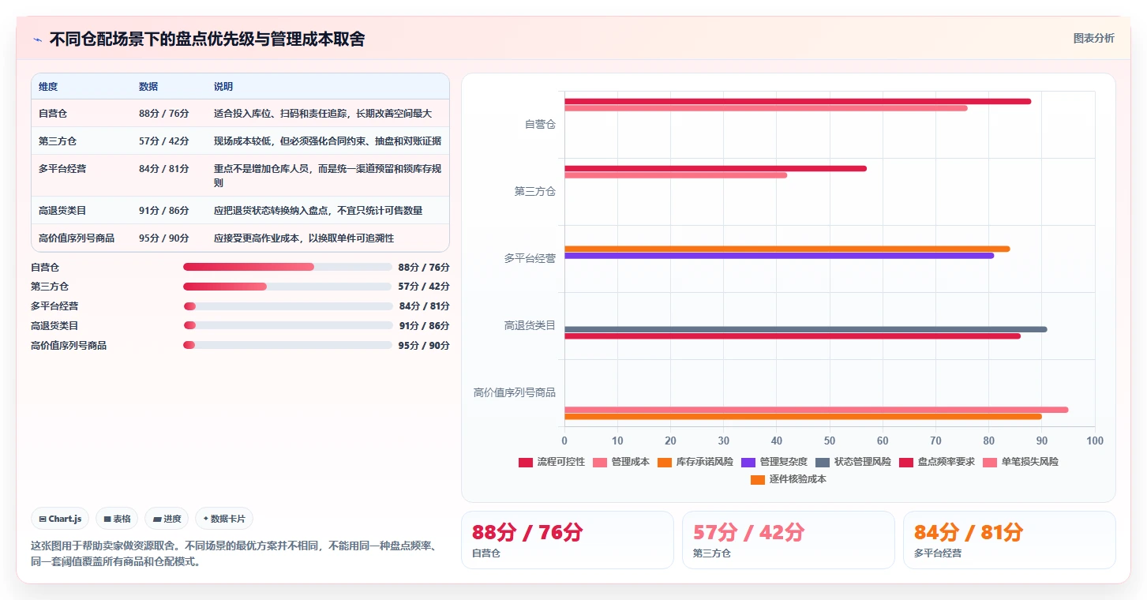Click the crimson 88 bar for 自营仓 in chart

[797, 101]
